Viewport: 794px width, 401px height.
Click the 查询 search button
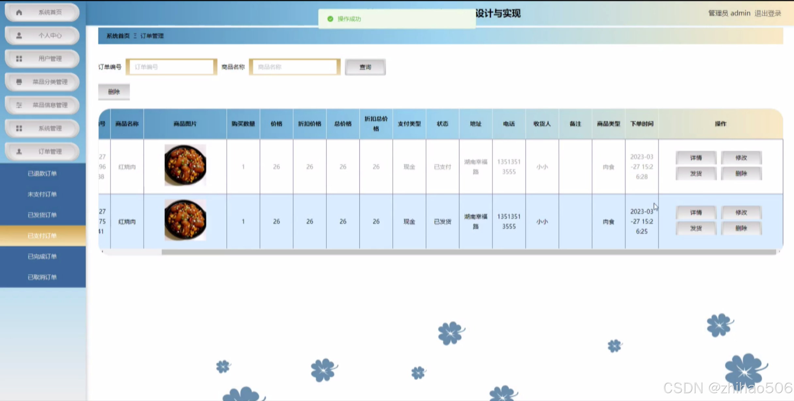coord(365,67)
